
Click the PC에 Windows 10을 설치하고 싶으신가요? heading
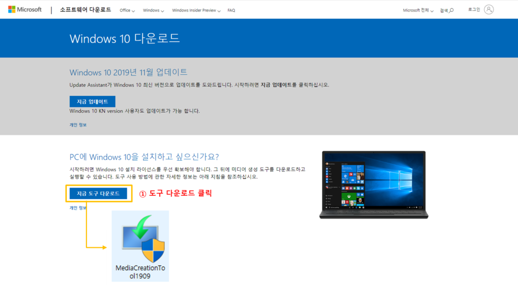144,157
